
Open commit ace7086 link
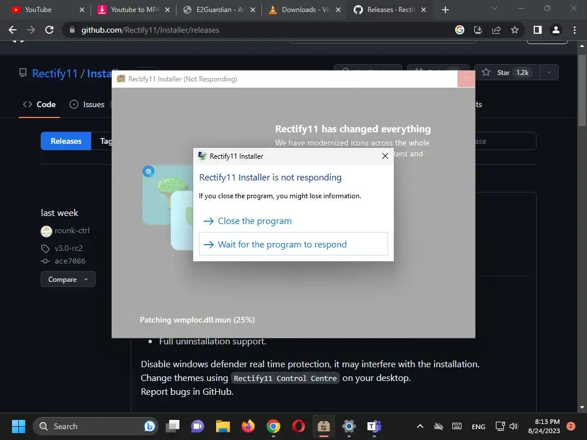[x=70, y=261]
